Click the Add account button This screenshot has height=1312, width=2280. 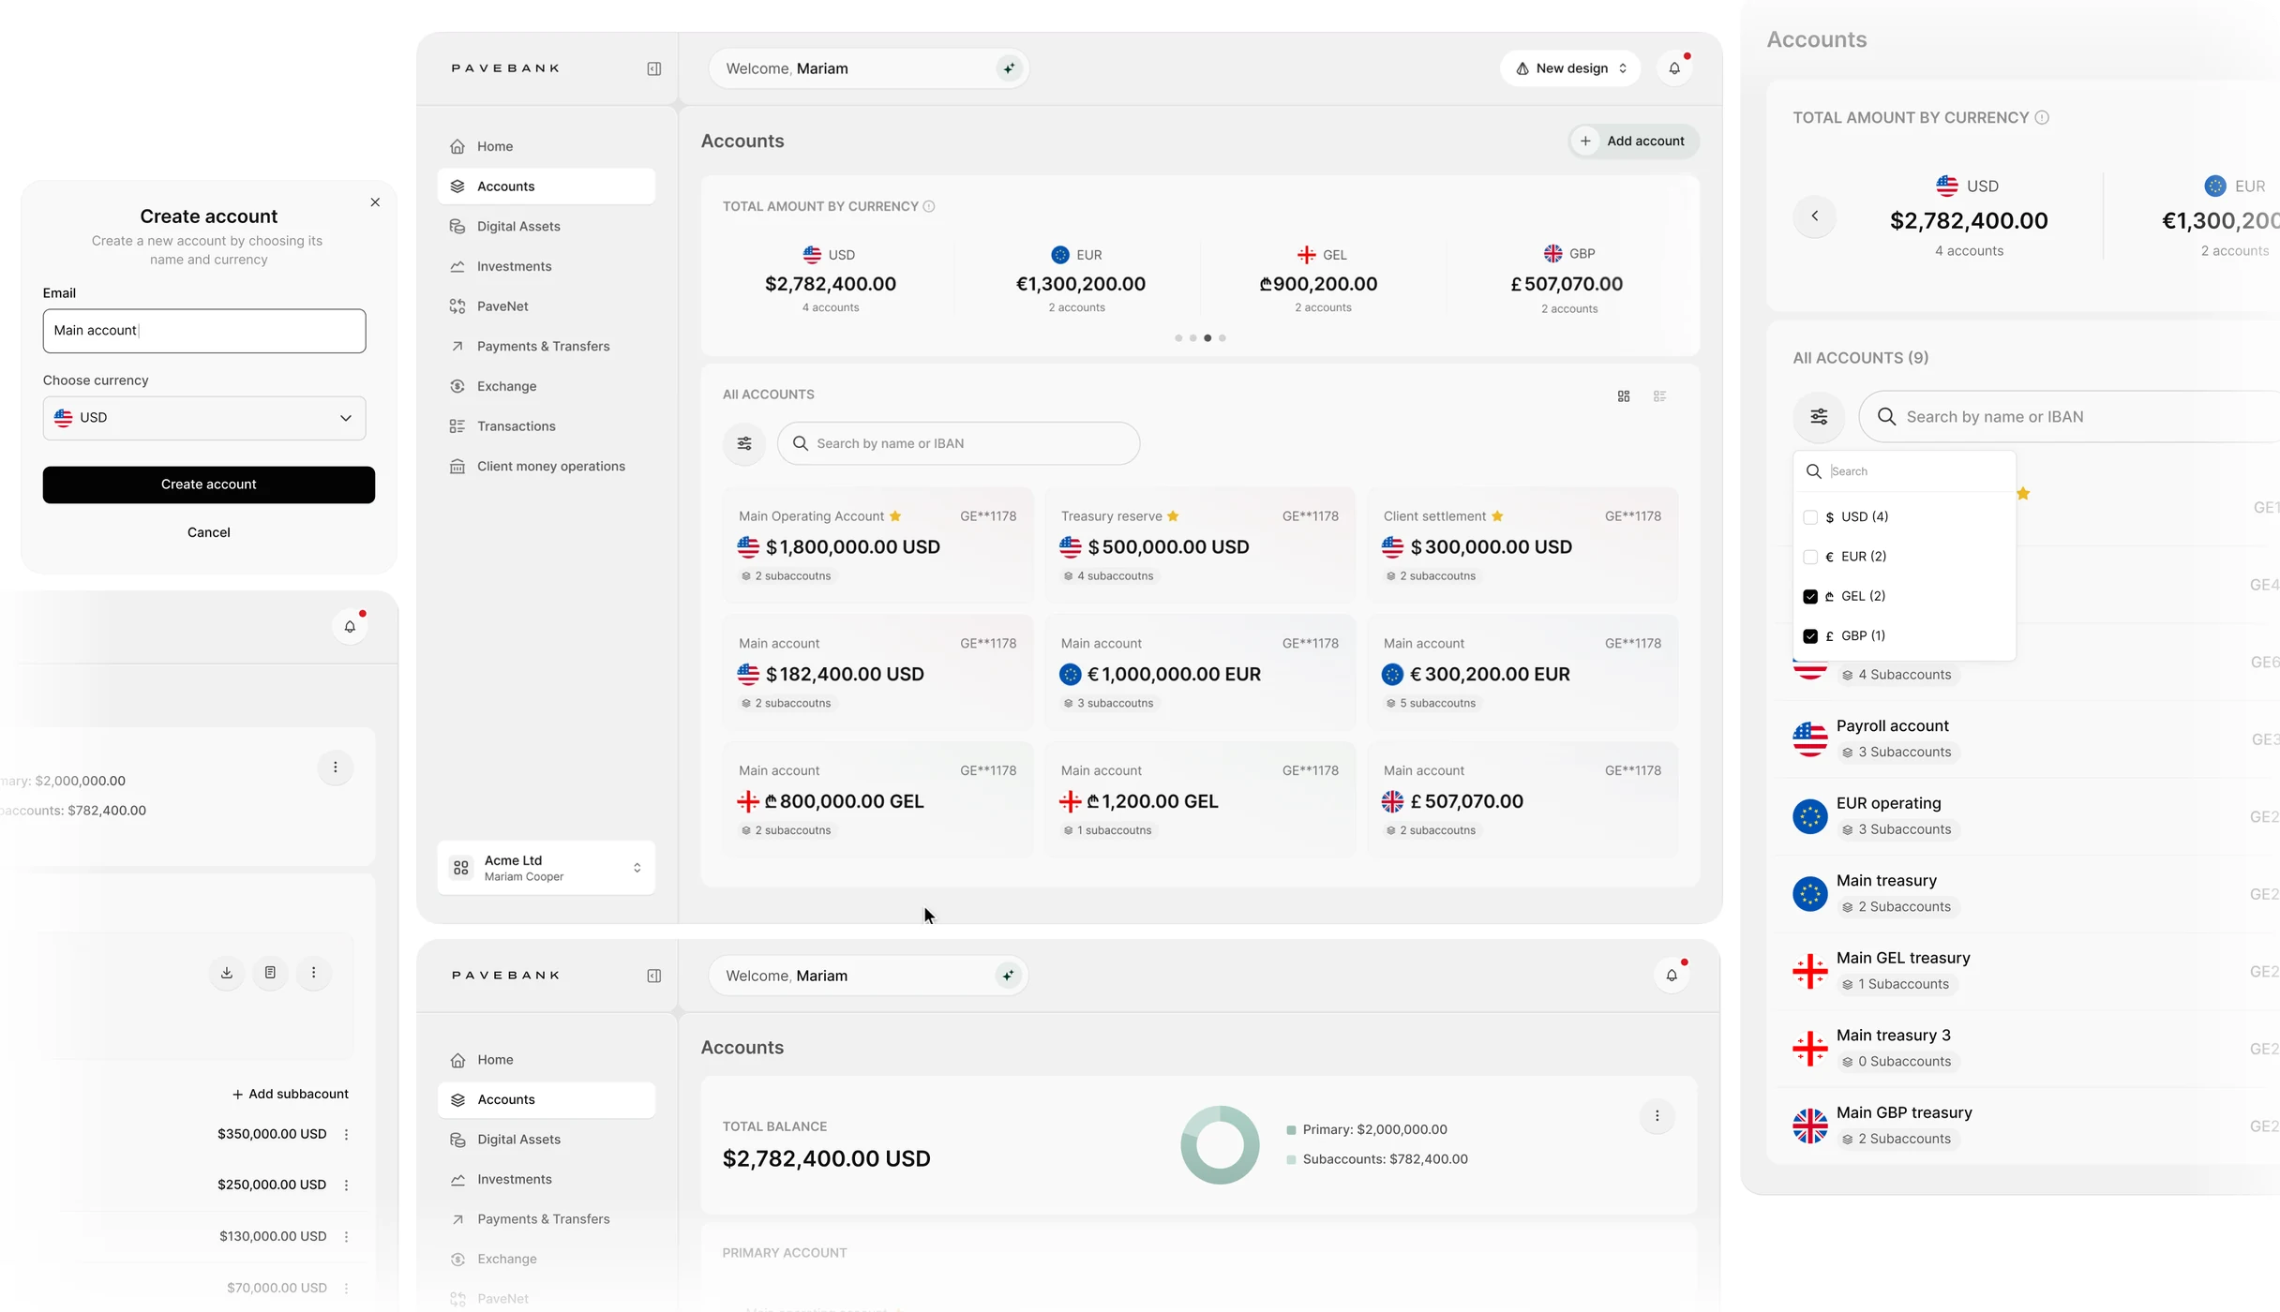(x=1634, y=142)
